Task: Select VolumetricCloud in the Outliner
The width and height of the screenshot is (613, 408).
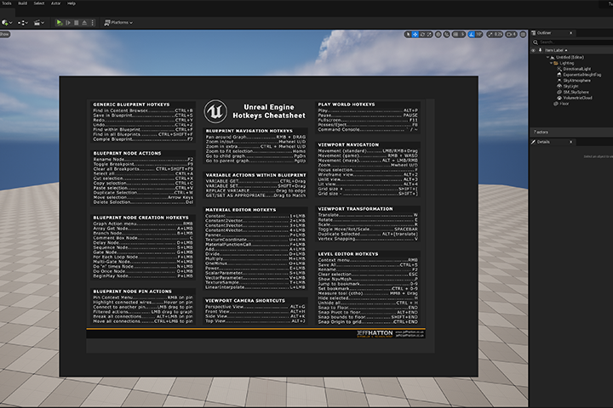Action: tap(577, 98)
